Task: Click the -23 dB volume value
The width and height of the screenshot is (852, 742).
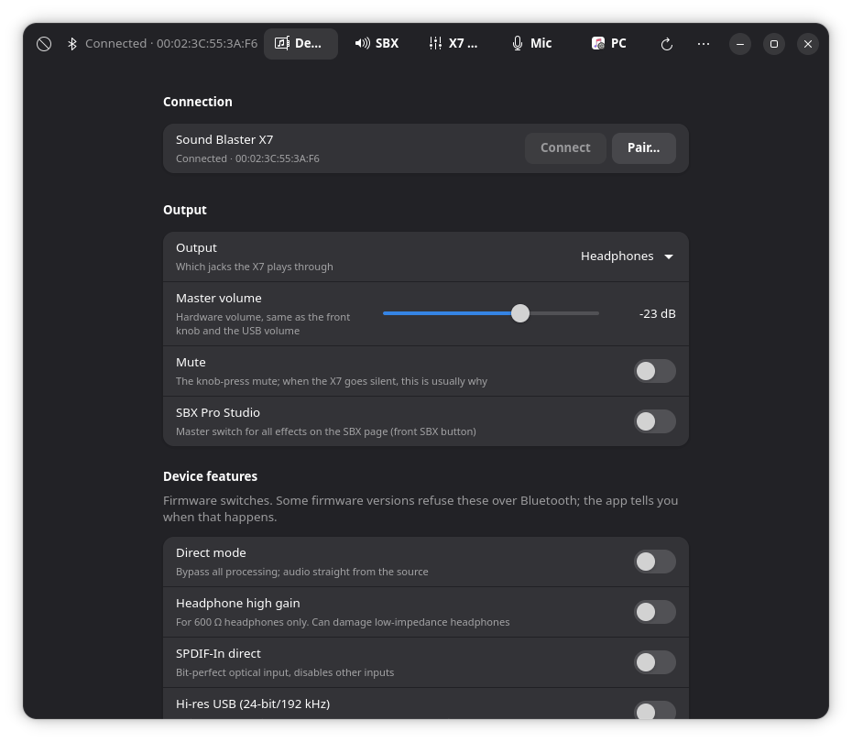Action: 657,314
